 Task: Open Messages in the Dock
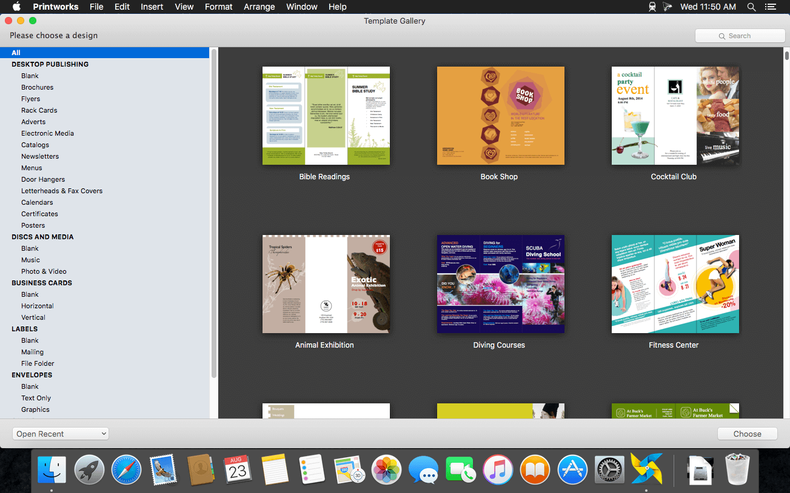pos(423,469)
